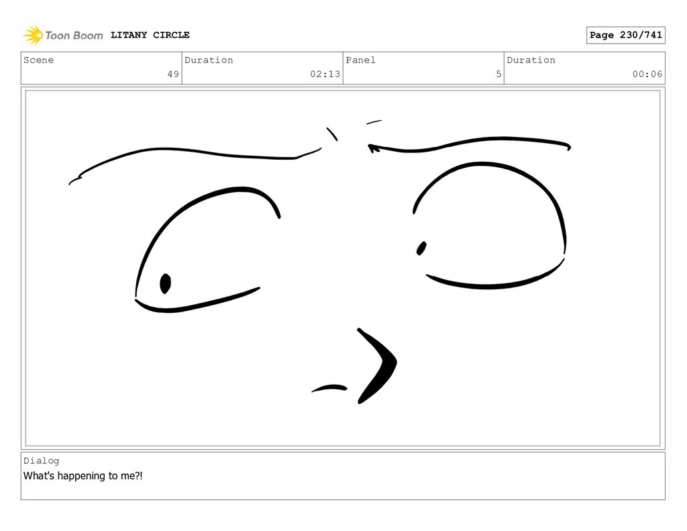Click the Dialog label

click(x=41, y=461)
